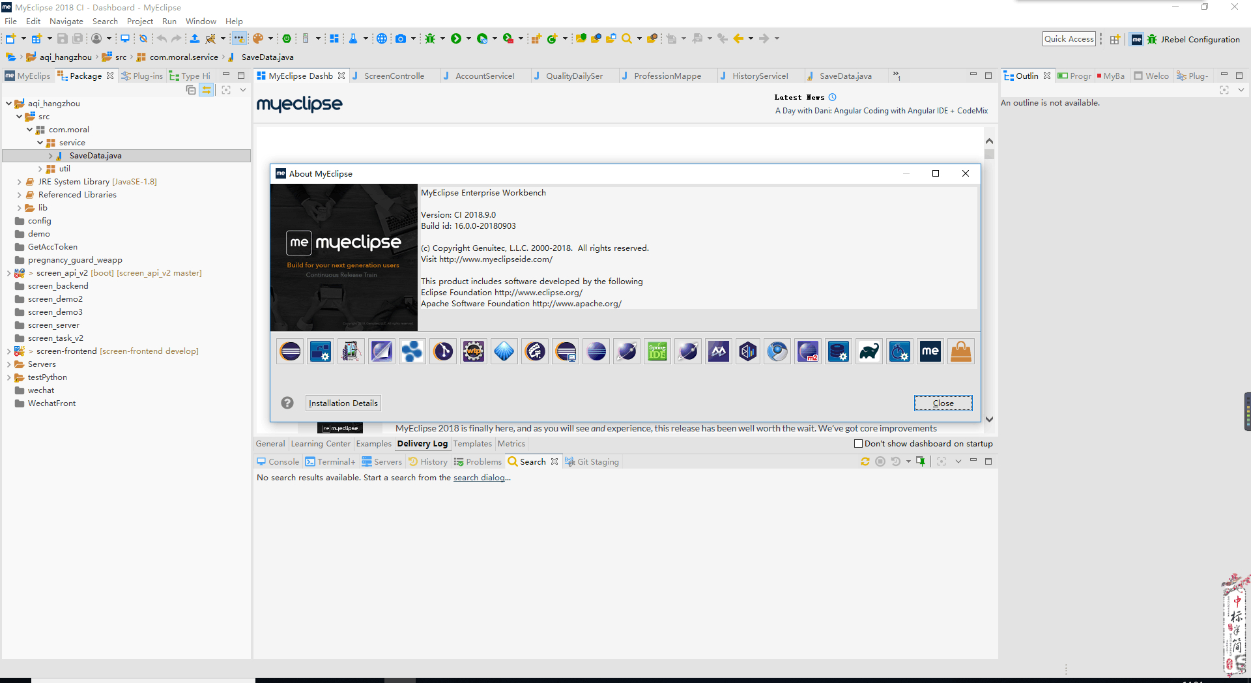Click the Open Perspective icon near Quick Access
The height and width of the screenshot is (683, 1251).
click(x=1115, y=39)
